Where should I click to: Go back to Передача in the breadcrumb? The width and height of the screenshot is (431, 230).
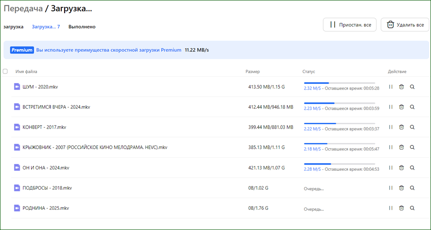click(23, 8)
